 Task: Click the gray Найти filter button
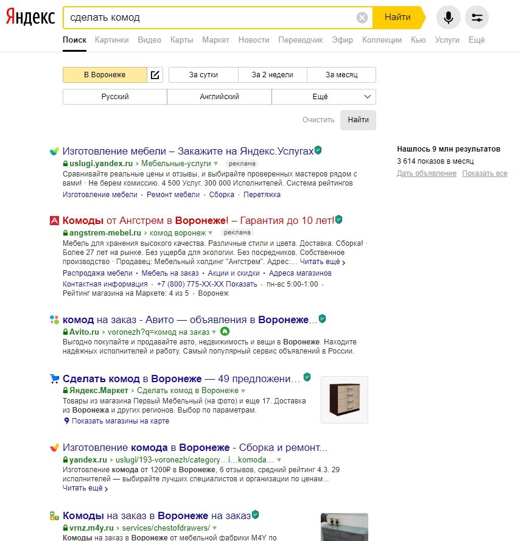358,120
